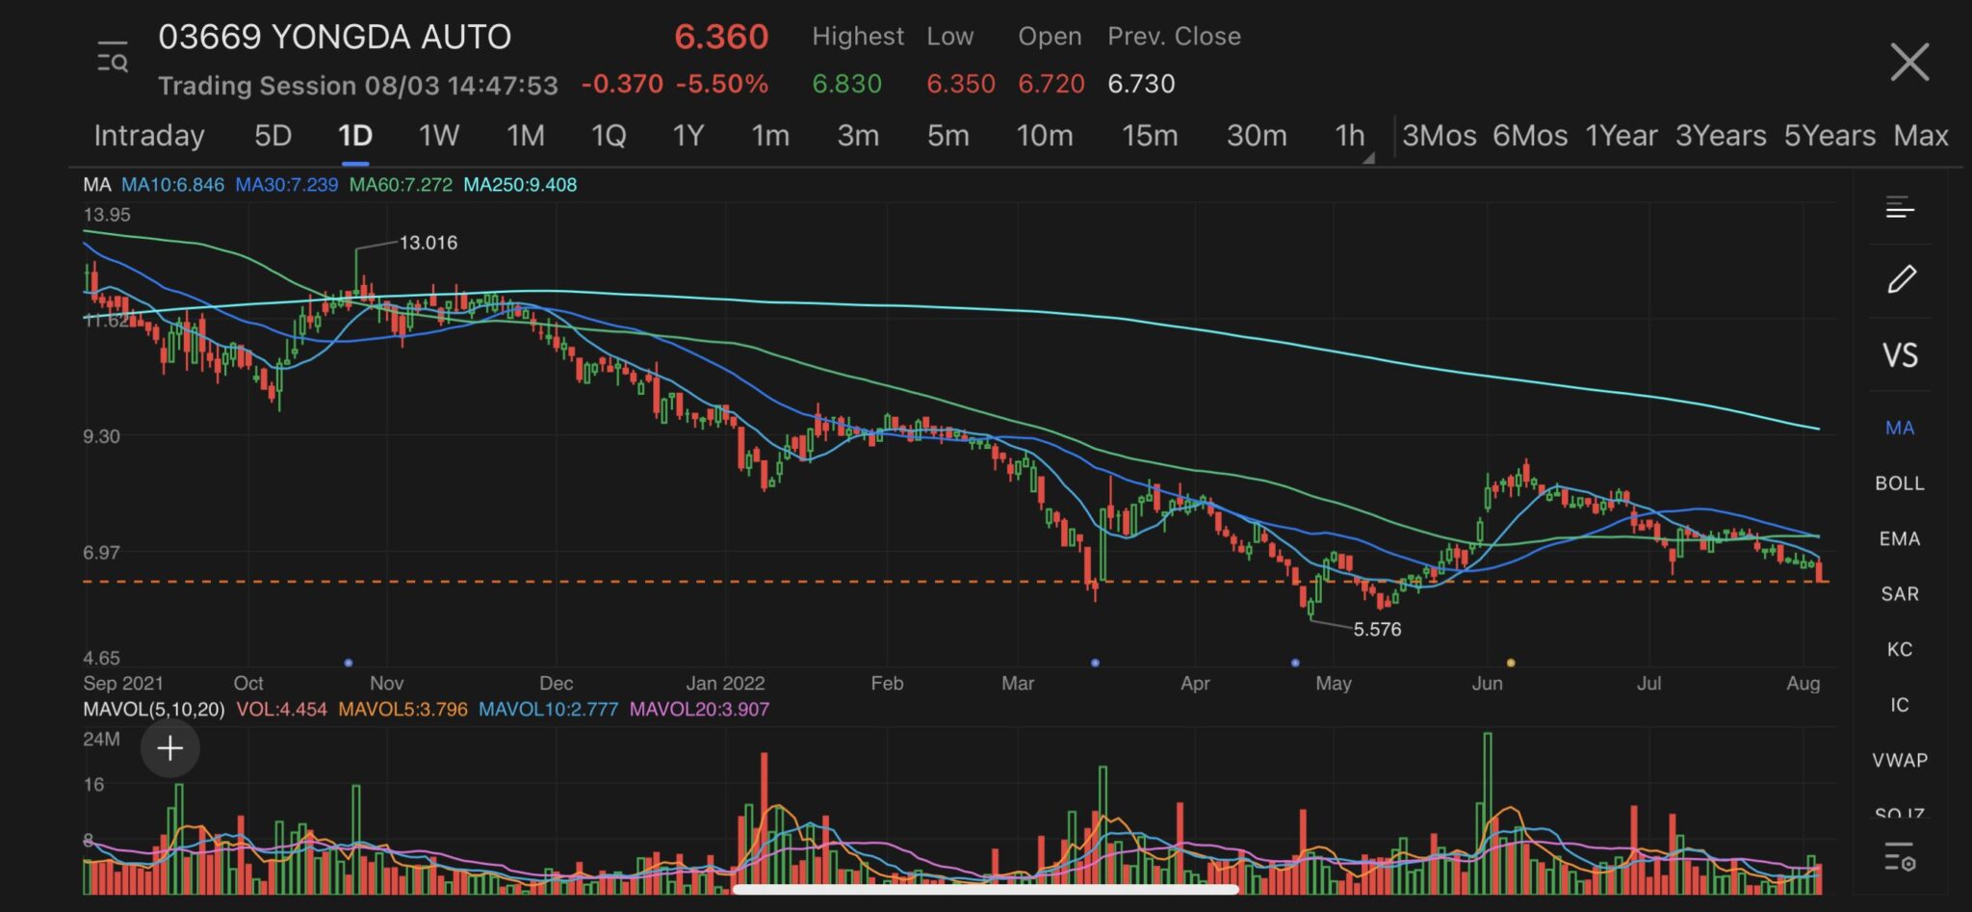The width and height of the screenshot is (1972, 912).
Task: Click the Trading Session timestamp text
Action: [358, 86]
